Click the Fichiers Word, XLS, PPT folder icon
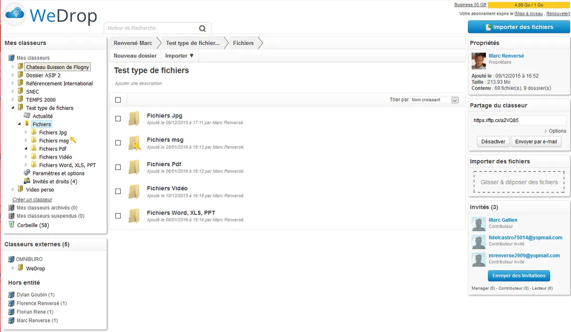571x332 pixels. [134, 216]
